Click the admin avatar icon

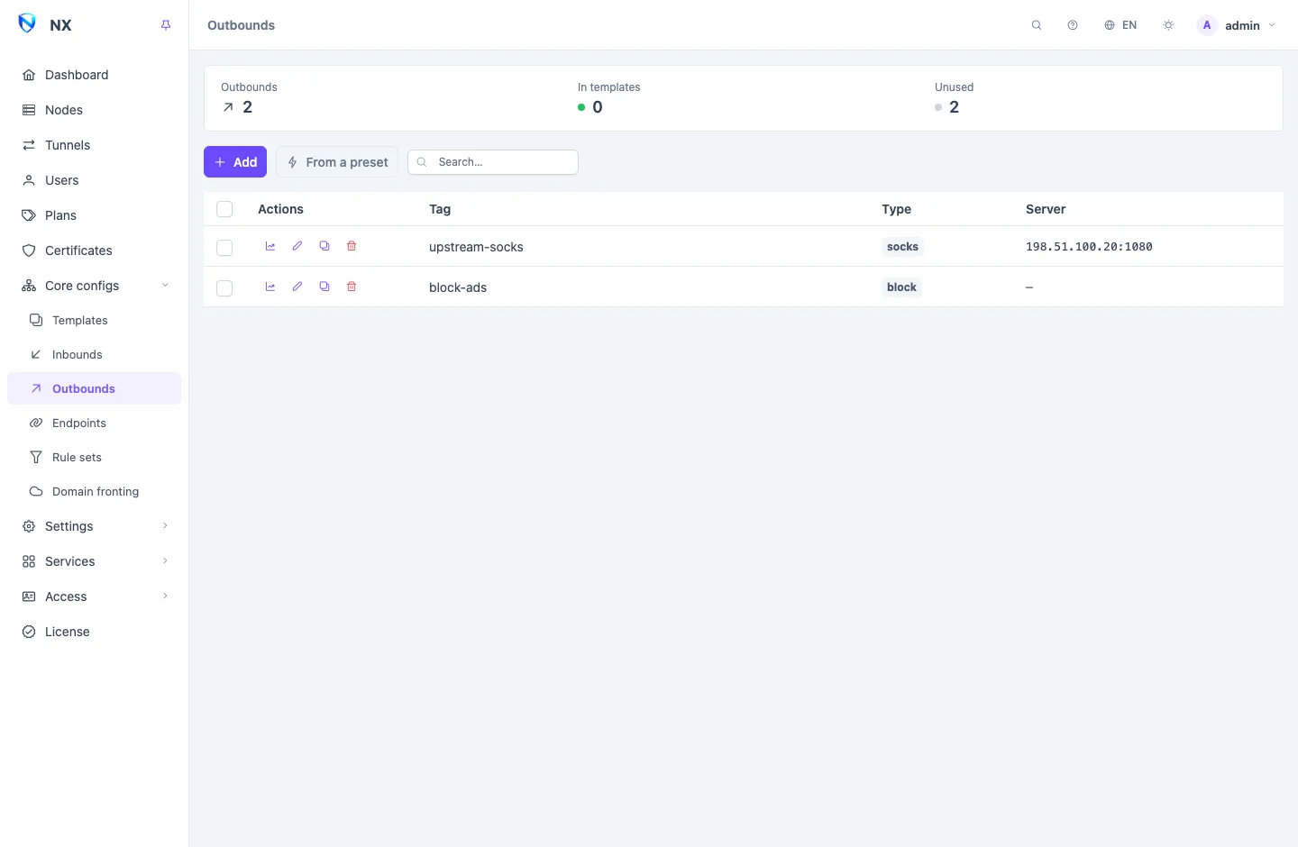coord(1207,25)
